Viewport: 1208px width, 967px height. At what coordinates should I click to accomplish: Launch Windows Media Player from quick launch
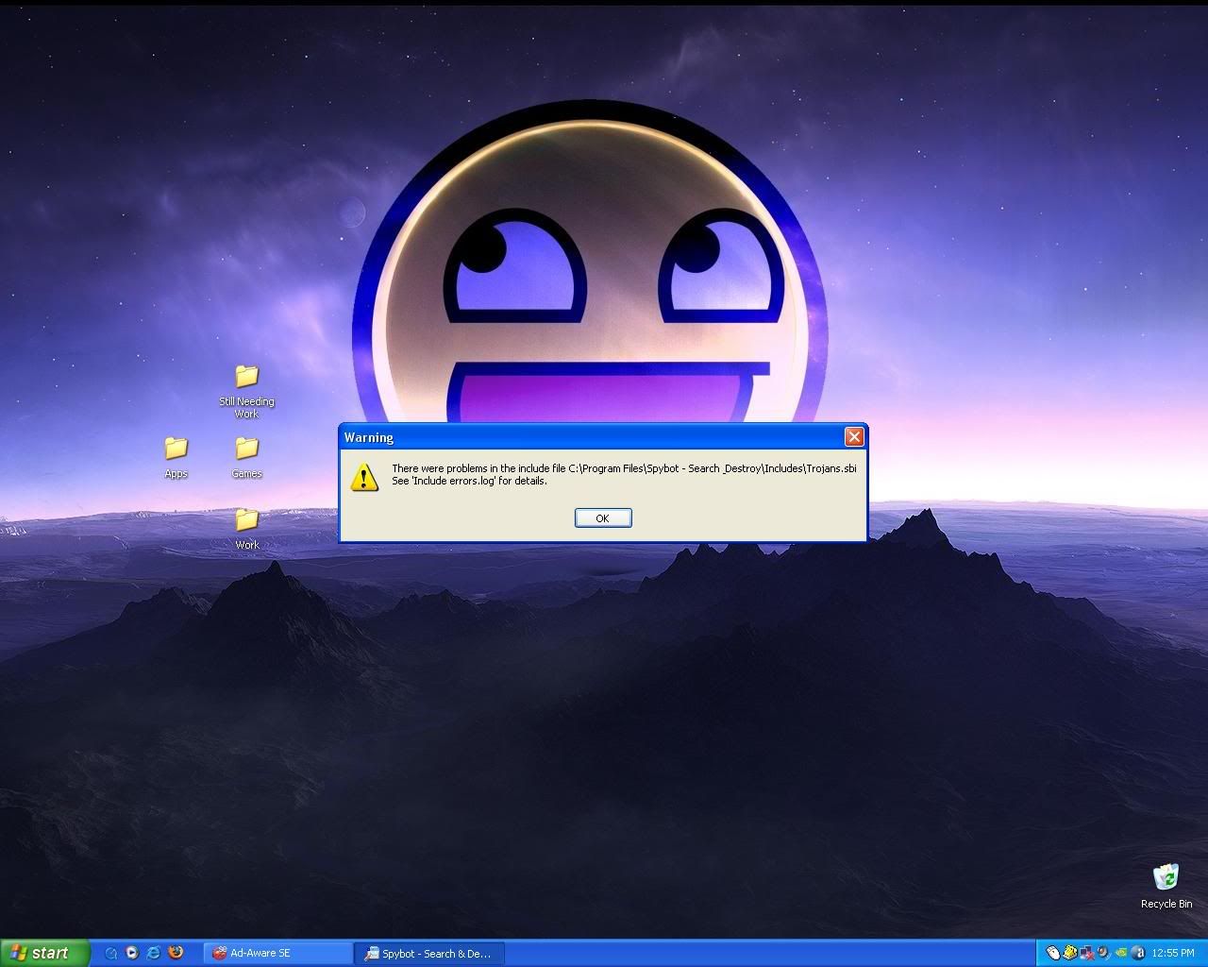132,953
